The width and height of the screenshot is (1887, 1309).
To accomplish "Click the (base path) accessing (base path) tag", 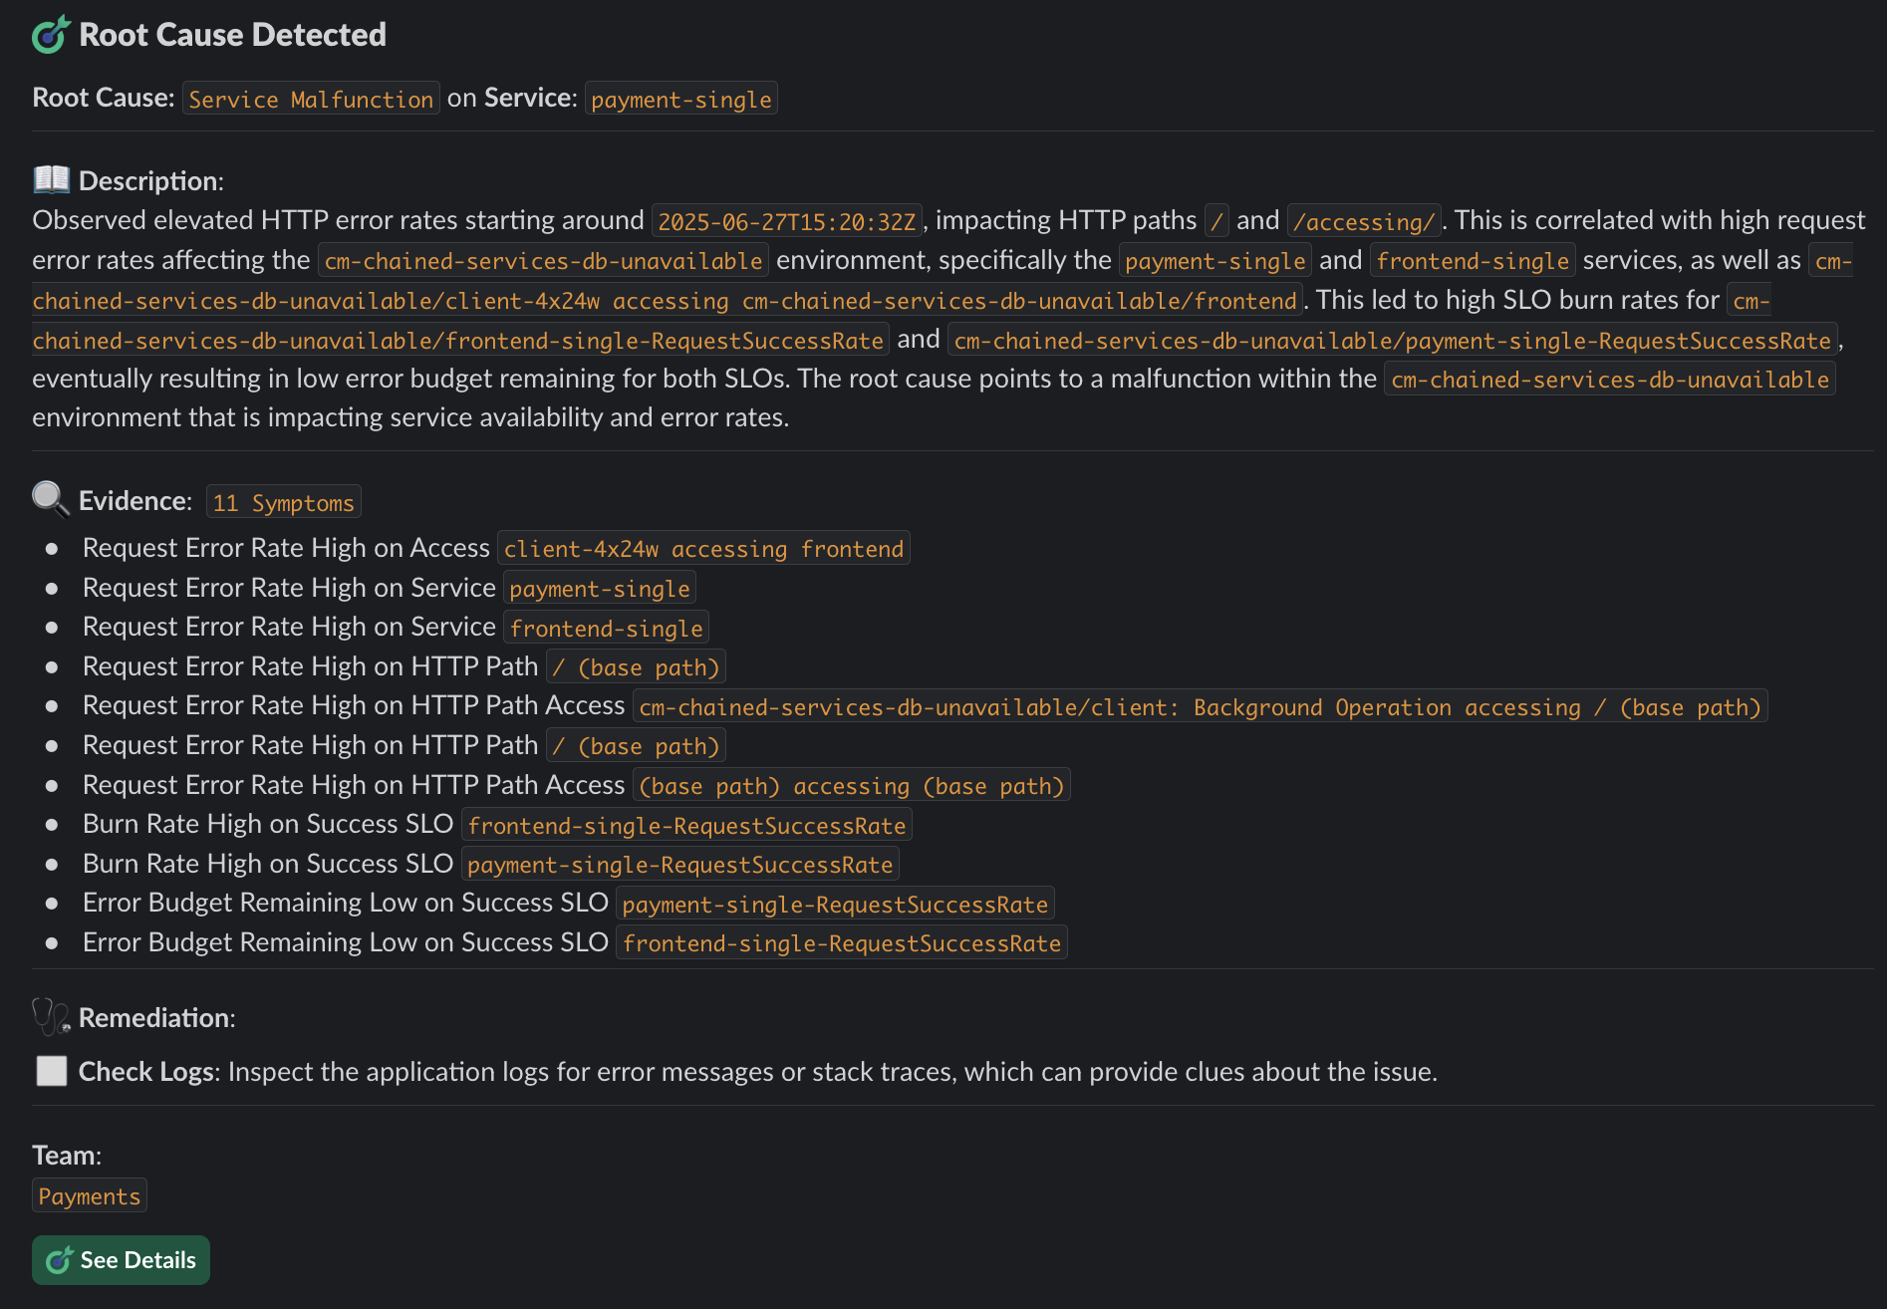I will [851, 785].
